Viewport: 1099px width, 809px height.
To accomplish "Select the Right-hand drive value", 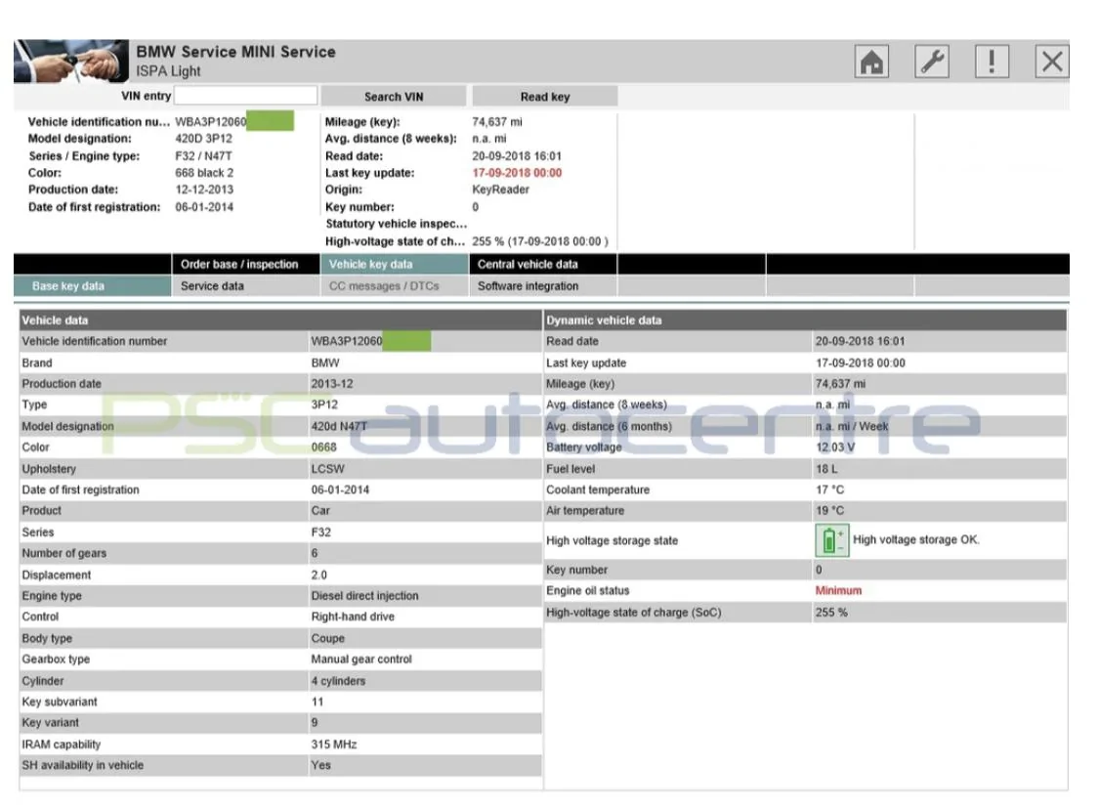I will pyautogui.click(x=353, y=617).
